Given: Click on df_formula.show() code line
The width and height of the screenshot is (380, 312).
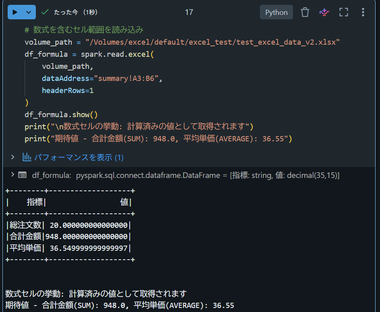Looking at the screenshot, I should pyautogui.click(x=61, y=114).
